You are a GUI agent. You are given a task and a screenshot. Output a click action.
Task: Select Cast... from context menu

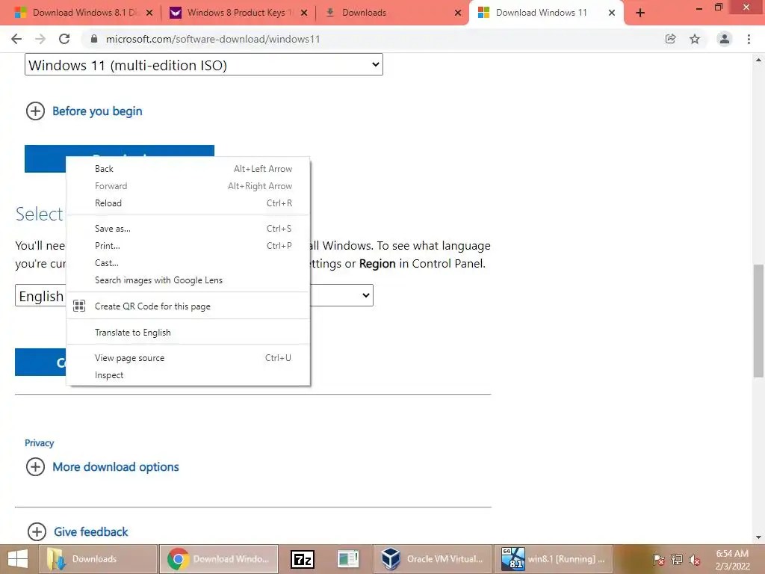(188, 263)
